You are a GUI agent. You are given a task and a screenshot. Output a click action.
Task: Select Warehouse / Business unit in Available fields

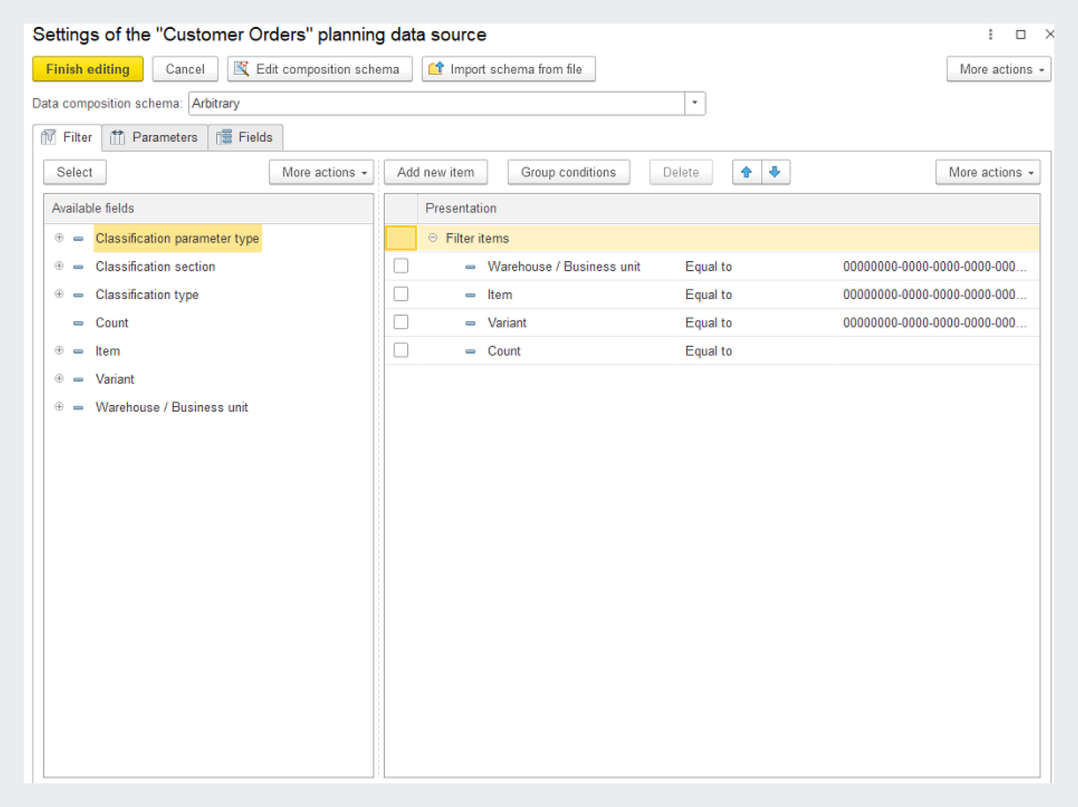click(171, 407)
